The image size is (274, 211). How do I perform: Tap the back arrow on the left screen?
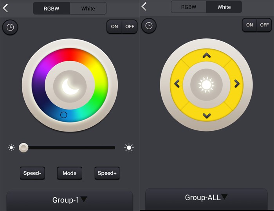(x=5, y=8)
